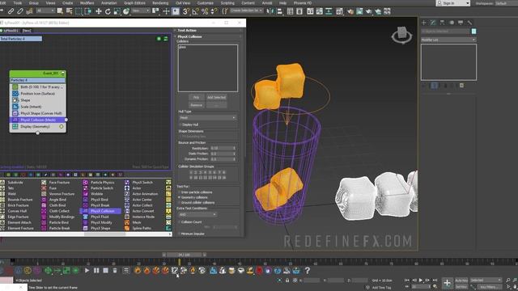Select the Rotate tool in main toolbar
518x291 pixels.
[x=108, y=11]
